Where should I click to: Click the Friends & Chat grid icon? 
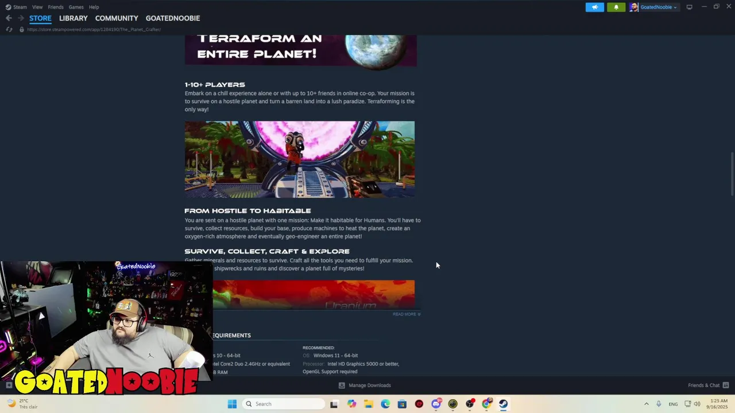click(726, 385)
